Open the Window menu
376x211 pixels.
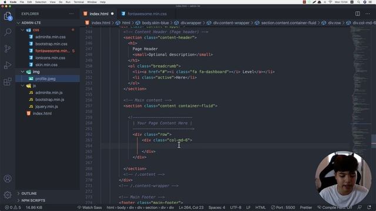[x=92, y=2]
